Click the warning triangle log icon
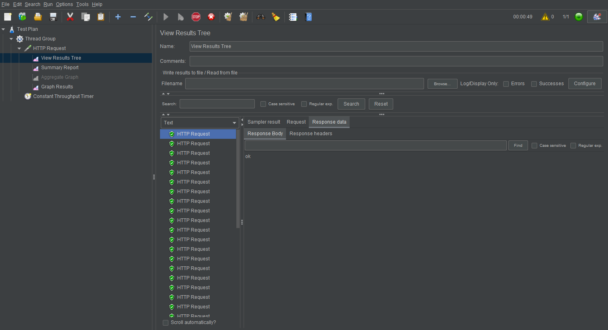608x330 pixels. [x=545, y=17]
